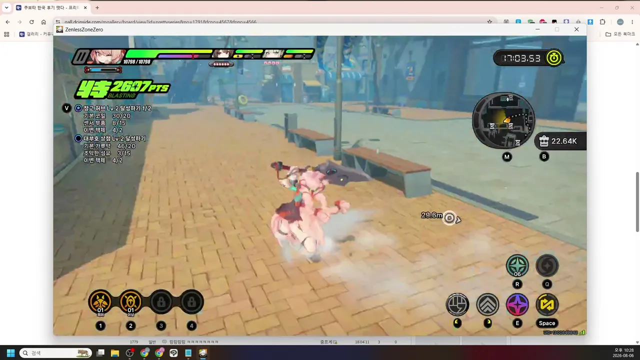This screenshot has height=360, width=640.
Task: Switch to the 주보타 한국 후기 browser tab
Action: [51, 7]
